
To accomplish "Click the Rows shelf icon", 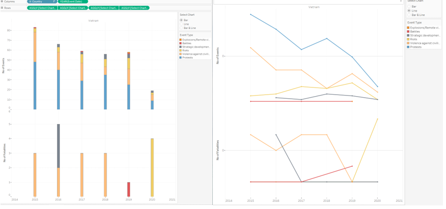I will [x=2, y=8].
